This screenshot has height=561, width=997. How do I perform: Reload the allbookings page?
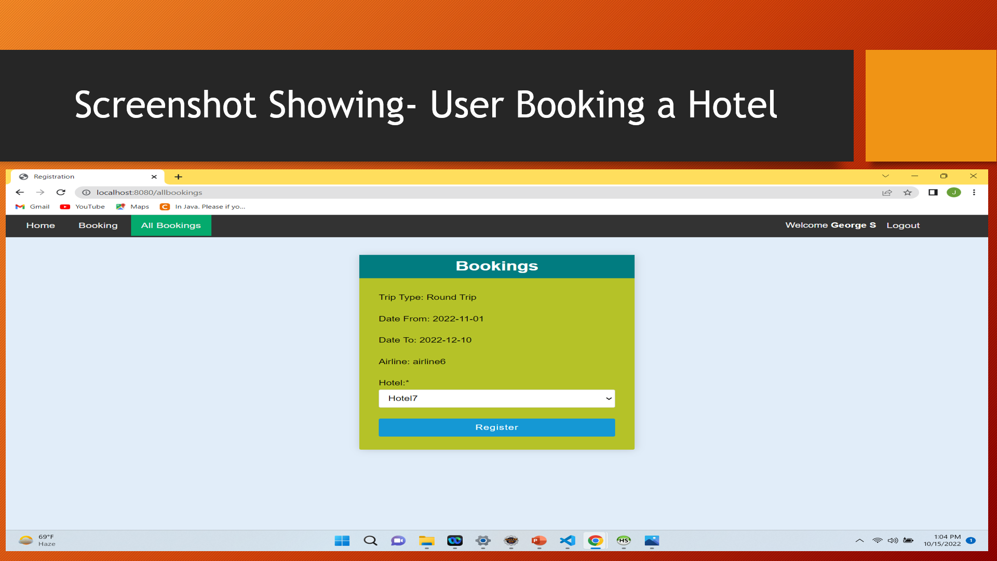61,192
